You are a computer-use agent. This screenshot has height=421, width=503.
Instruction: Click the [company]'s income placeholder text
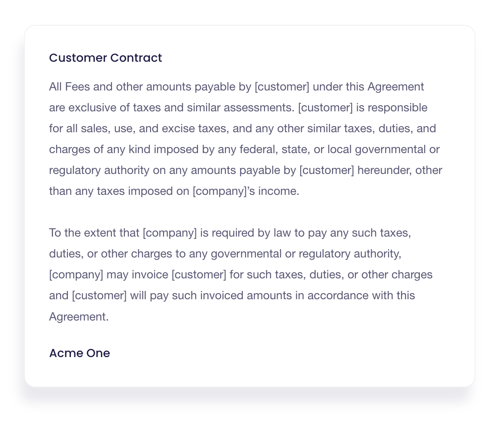point(246,191)
